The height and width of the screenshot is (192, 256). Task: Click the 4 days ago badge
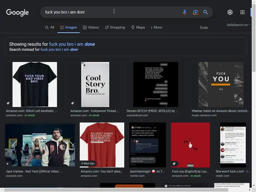pos(88,163)
